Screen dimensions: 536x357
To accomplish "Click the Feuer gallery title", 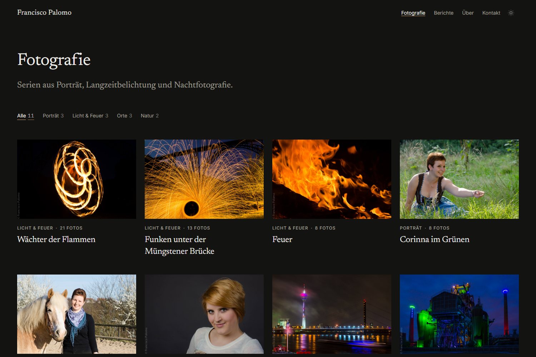I will pyautogui.click(x=282, y=239).
